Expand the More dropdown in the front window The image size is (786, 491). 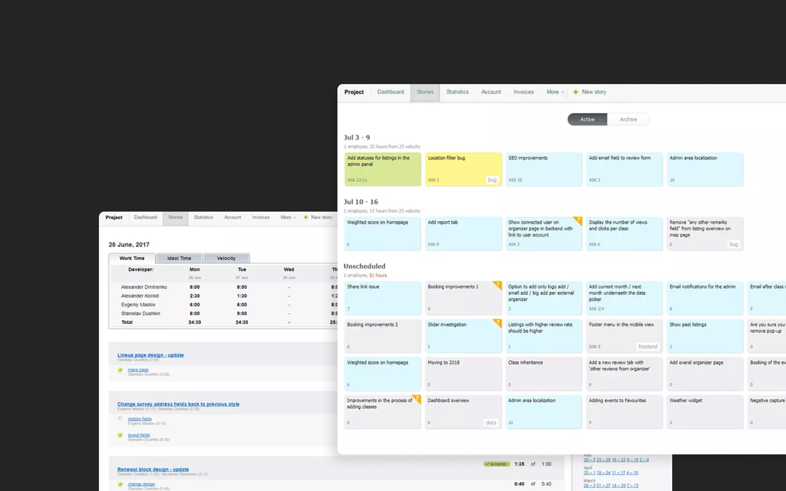point(555,92)
